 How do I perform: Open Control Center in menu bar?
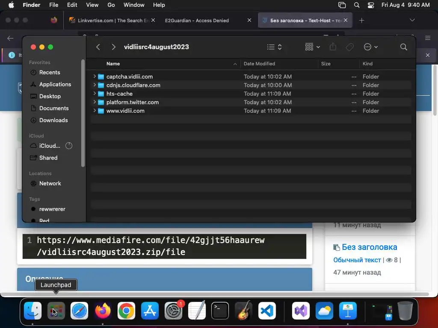click(371, 5)
